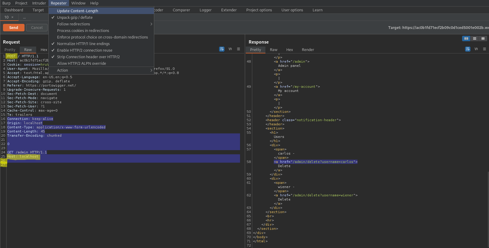Screen dimensions: 489x248
Task: Add new Repeater tab via ellipsis
Action: pos(25,17)
